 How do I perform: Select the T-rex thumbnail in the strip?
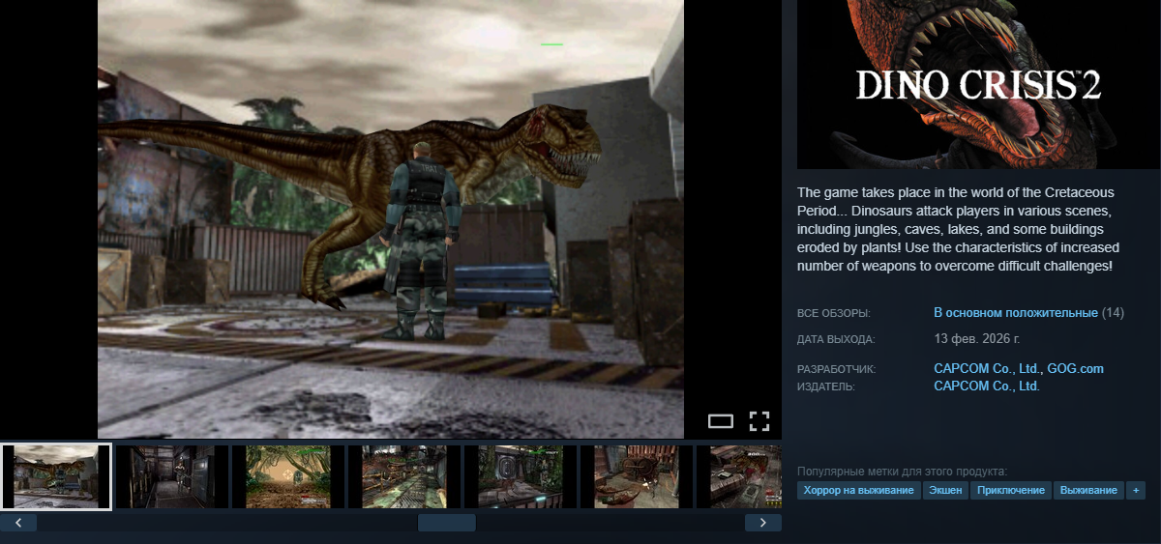click(56, 476)
